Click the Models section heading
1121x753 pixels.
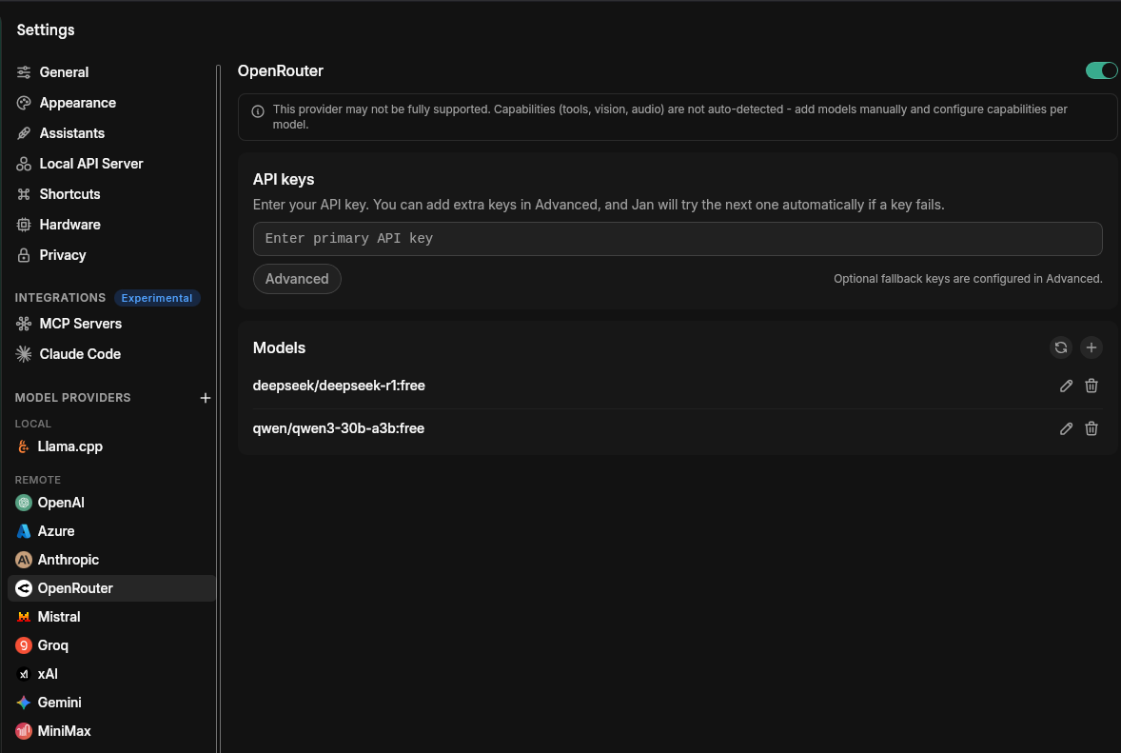click(279, 348)
